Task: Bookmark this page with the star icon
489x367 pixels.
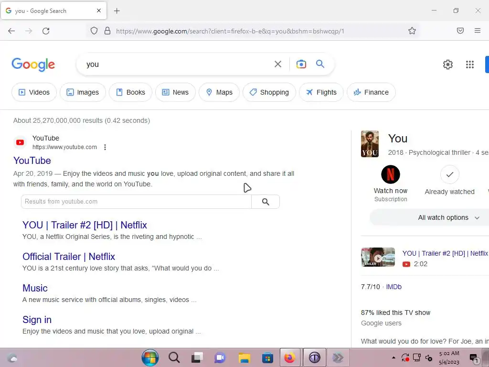Action: [412, 31]
